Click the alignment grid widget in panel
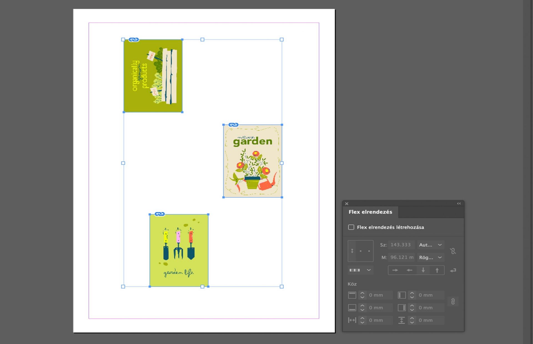Screen dimensions: 533x344 (x=360, y=251)
